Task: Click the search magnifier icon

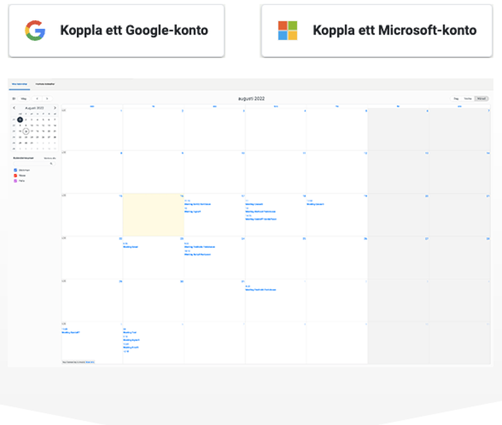Action: (x=51, y=164)
